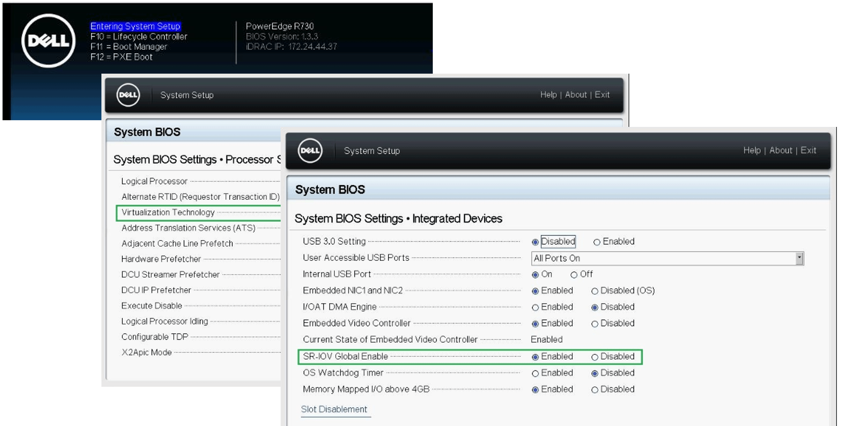841x426 pixels.
Task: Click Exit in the back System Setup window
Action: click(602, 95)
